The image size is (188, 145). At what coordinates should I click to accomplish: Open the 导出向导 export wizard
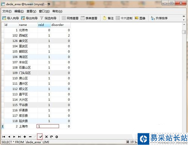(29, 18)
